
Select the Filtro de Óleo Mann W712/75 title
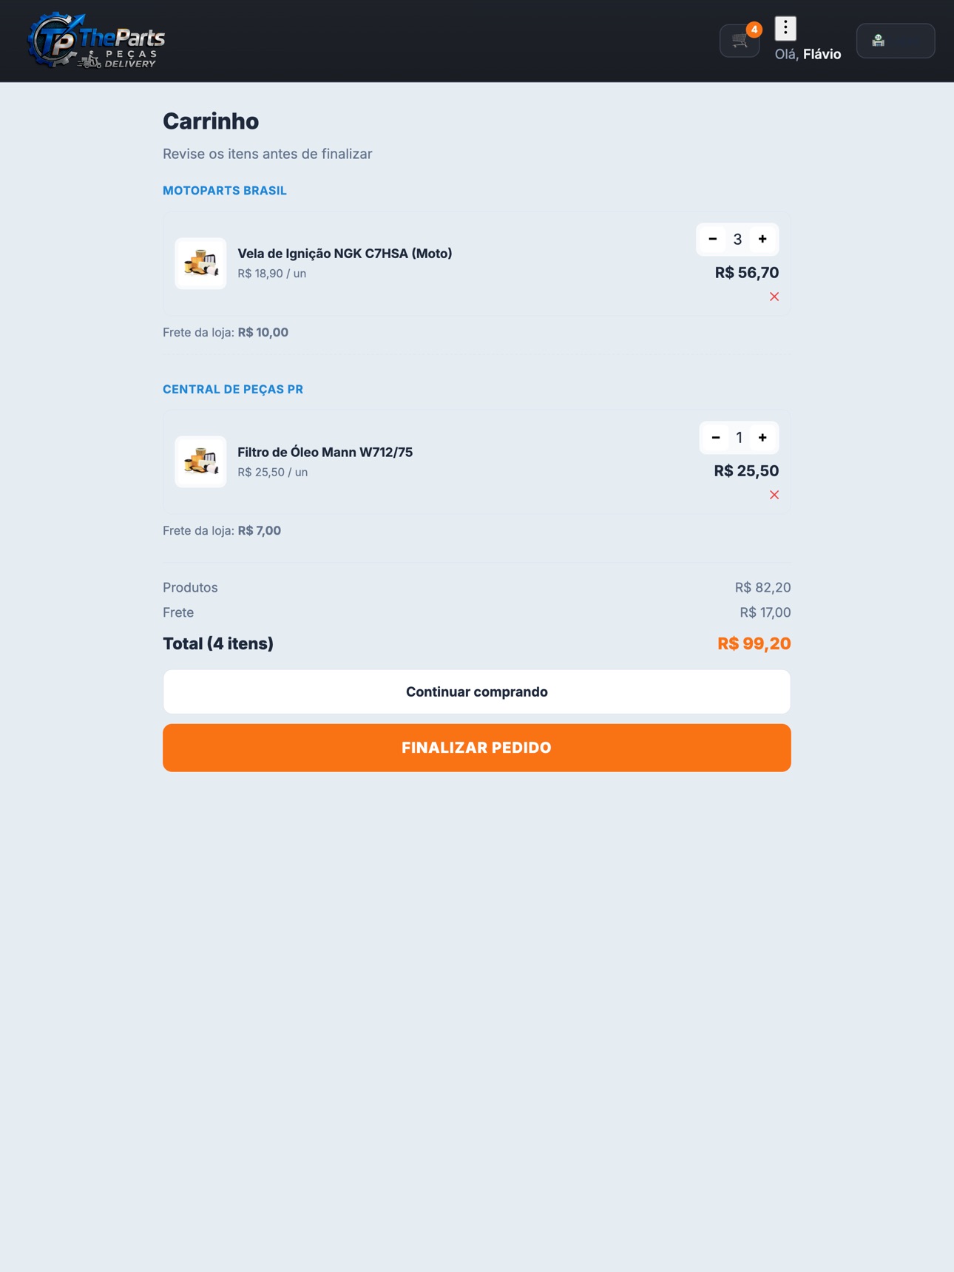325,452
